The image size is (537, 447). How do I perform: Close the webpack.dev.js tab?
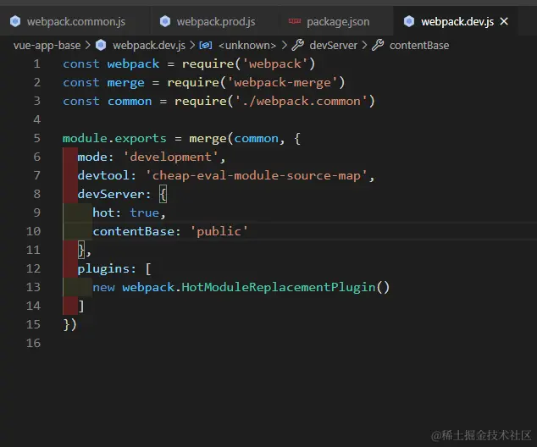pos(504,21)
